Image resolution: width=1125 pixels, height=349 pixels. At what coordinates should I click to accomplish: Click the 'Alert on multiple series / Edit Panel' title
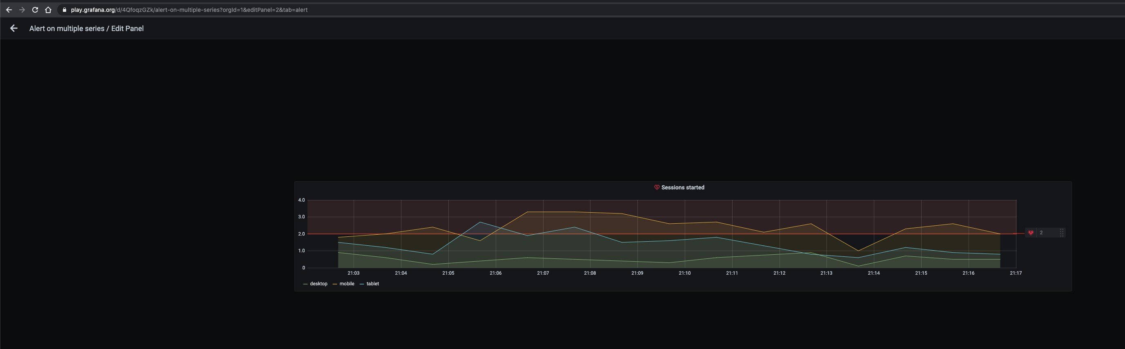(x=87, y=29)
